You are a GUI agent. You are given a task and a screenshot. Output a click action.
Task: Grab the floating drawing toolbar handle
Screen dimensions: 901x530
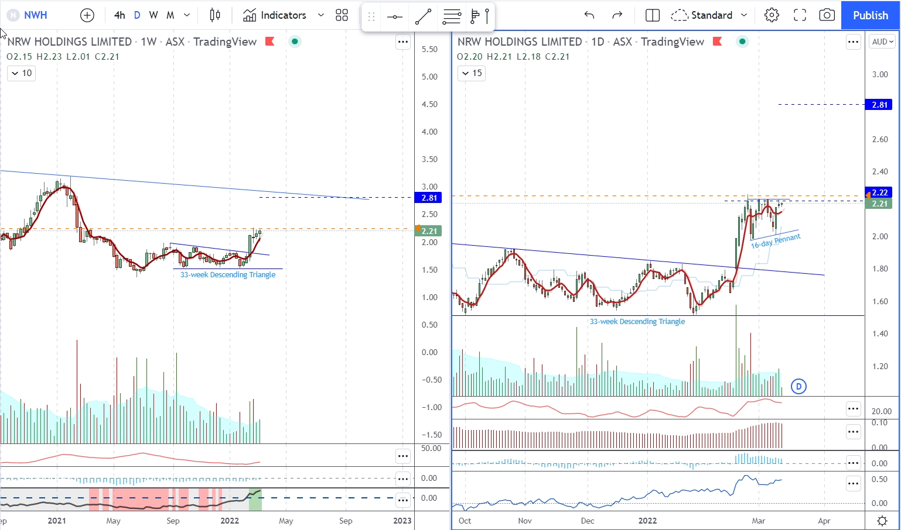click(x=371, y=17)
